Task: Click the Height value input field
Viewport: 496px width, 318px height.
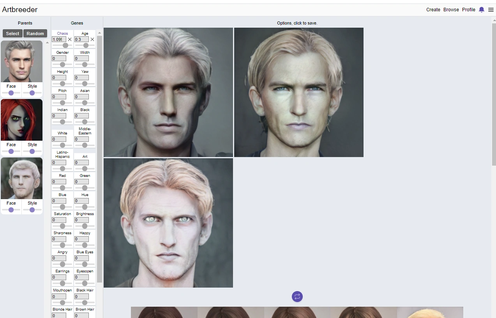Action: (x=59, y=78)
